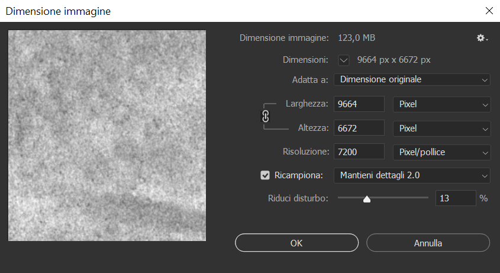Screen dimensions: 500x273
Task: Click the Risoluzione value field
Action: 359,152
